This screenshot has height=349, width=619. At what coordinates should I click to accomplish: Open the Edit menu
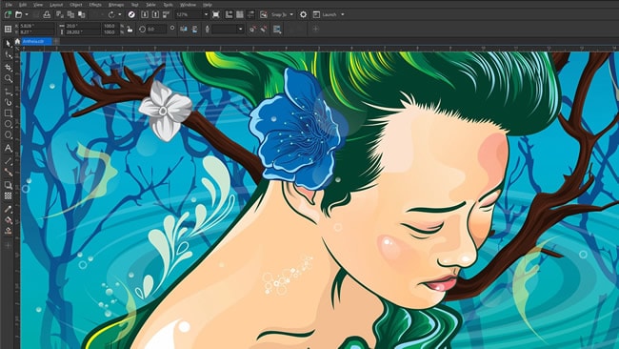23,5
